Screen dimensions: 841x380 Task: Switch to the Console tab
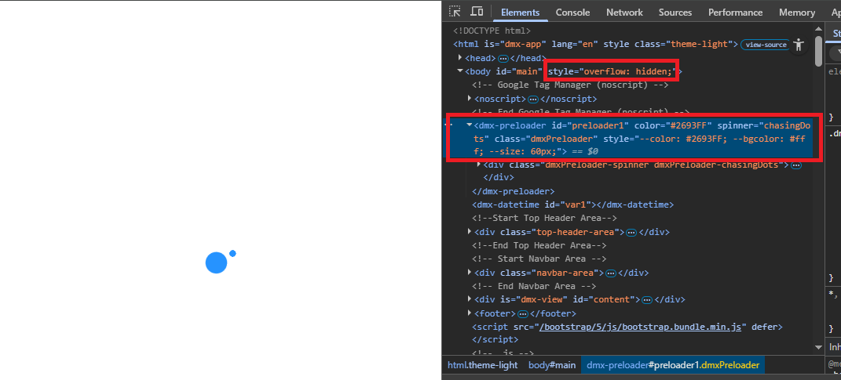[572, 12]
